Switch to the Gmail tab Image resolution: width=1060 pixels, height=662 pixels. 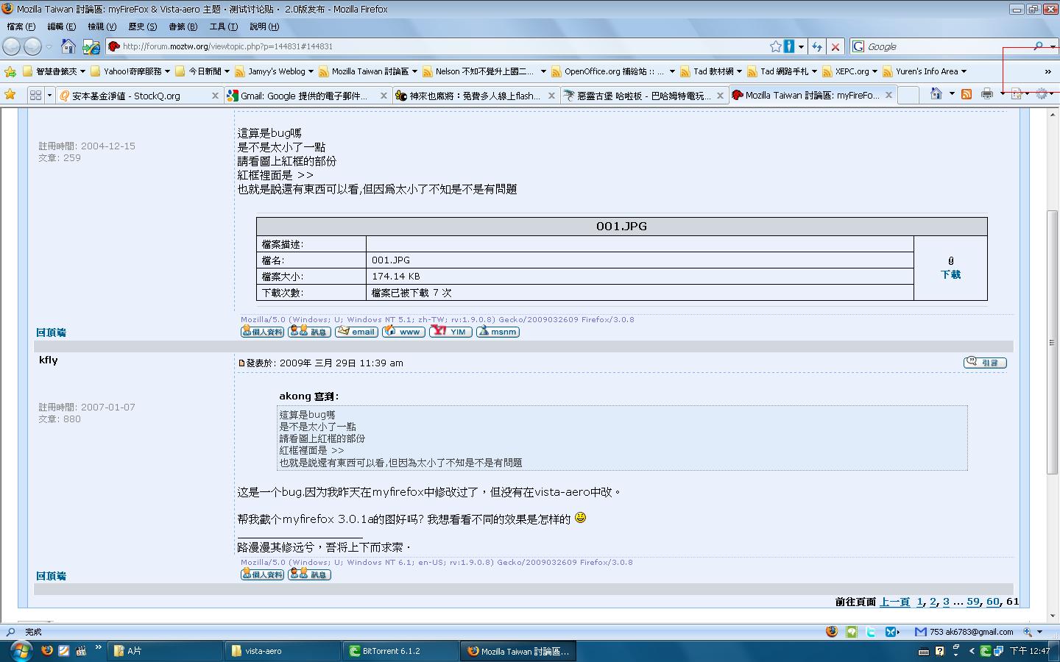click(304, 96)
